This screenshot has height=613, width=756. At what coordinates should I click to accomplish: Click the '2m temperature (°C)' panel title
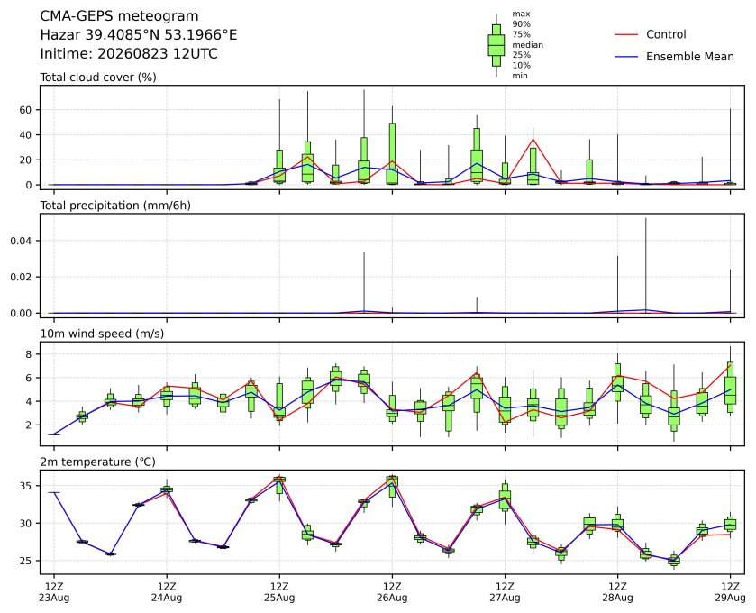pyautogui.click(x=98, y=462)
